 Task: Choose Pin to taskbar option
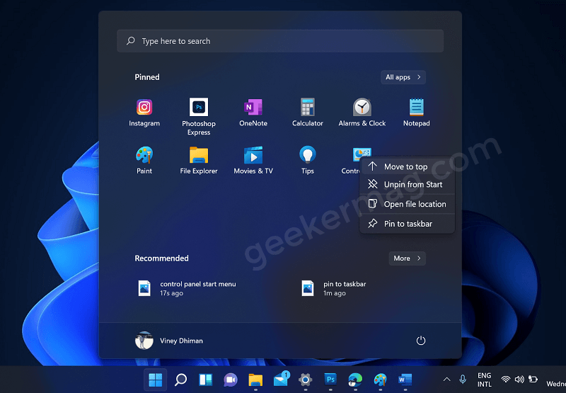pos(408,224)
